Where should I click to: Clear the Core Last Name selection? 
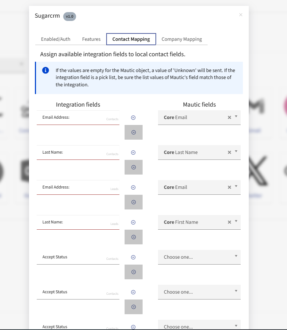[229, 153]
